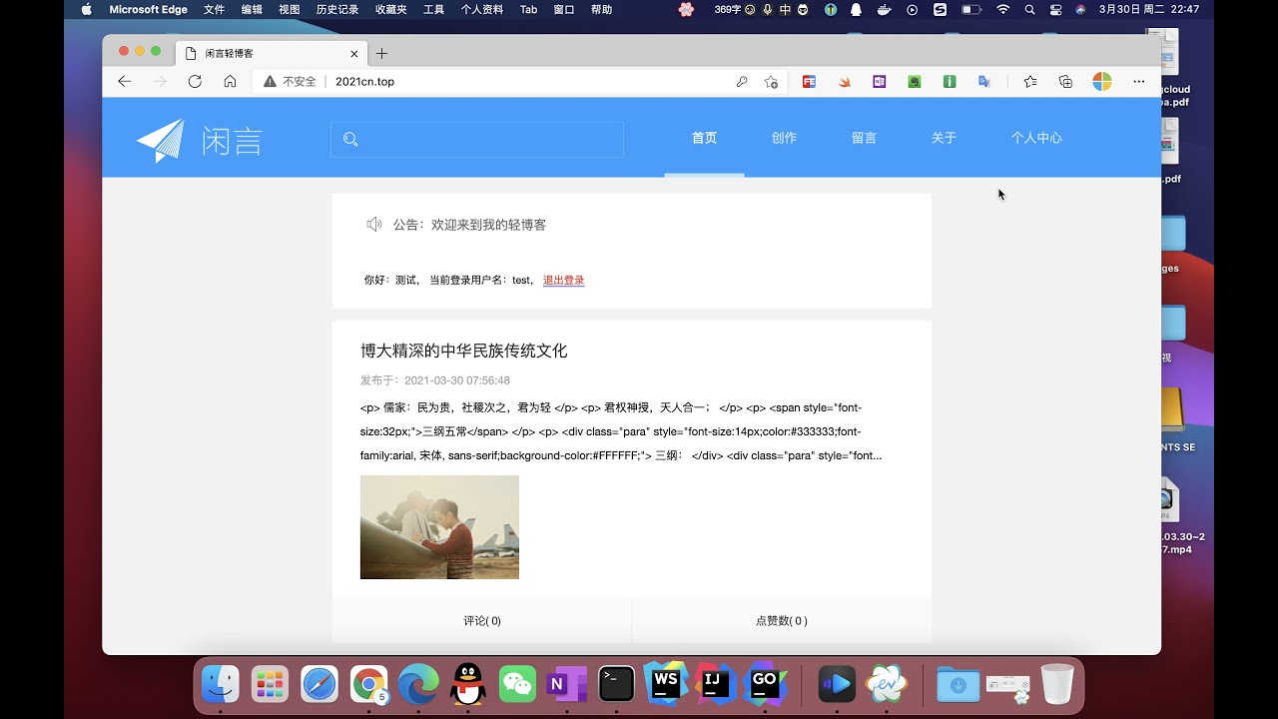This screenshot has height=719, width=1278.
Task: Open the 创作 navigation tab
Action: click(x=784, y=138)
